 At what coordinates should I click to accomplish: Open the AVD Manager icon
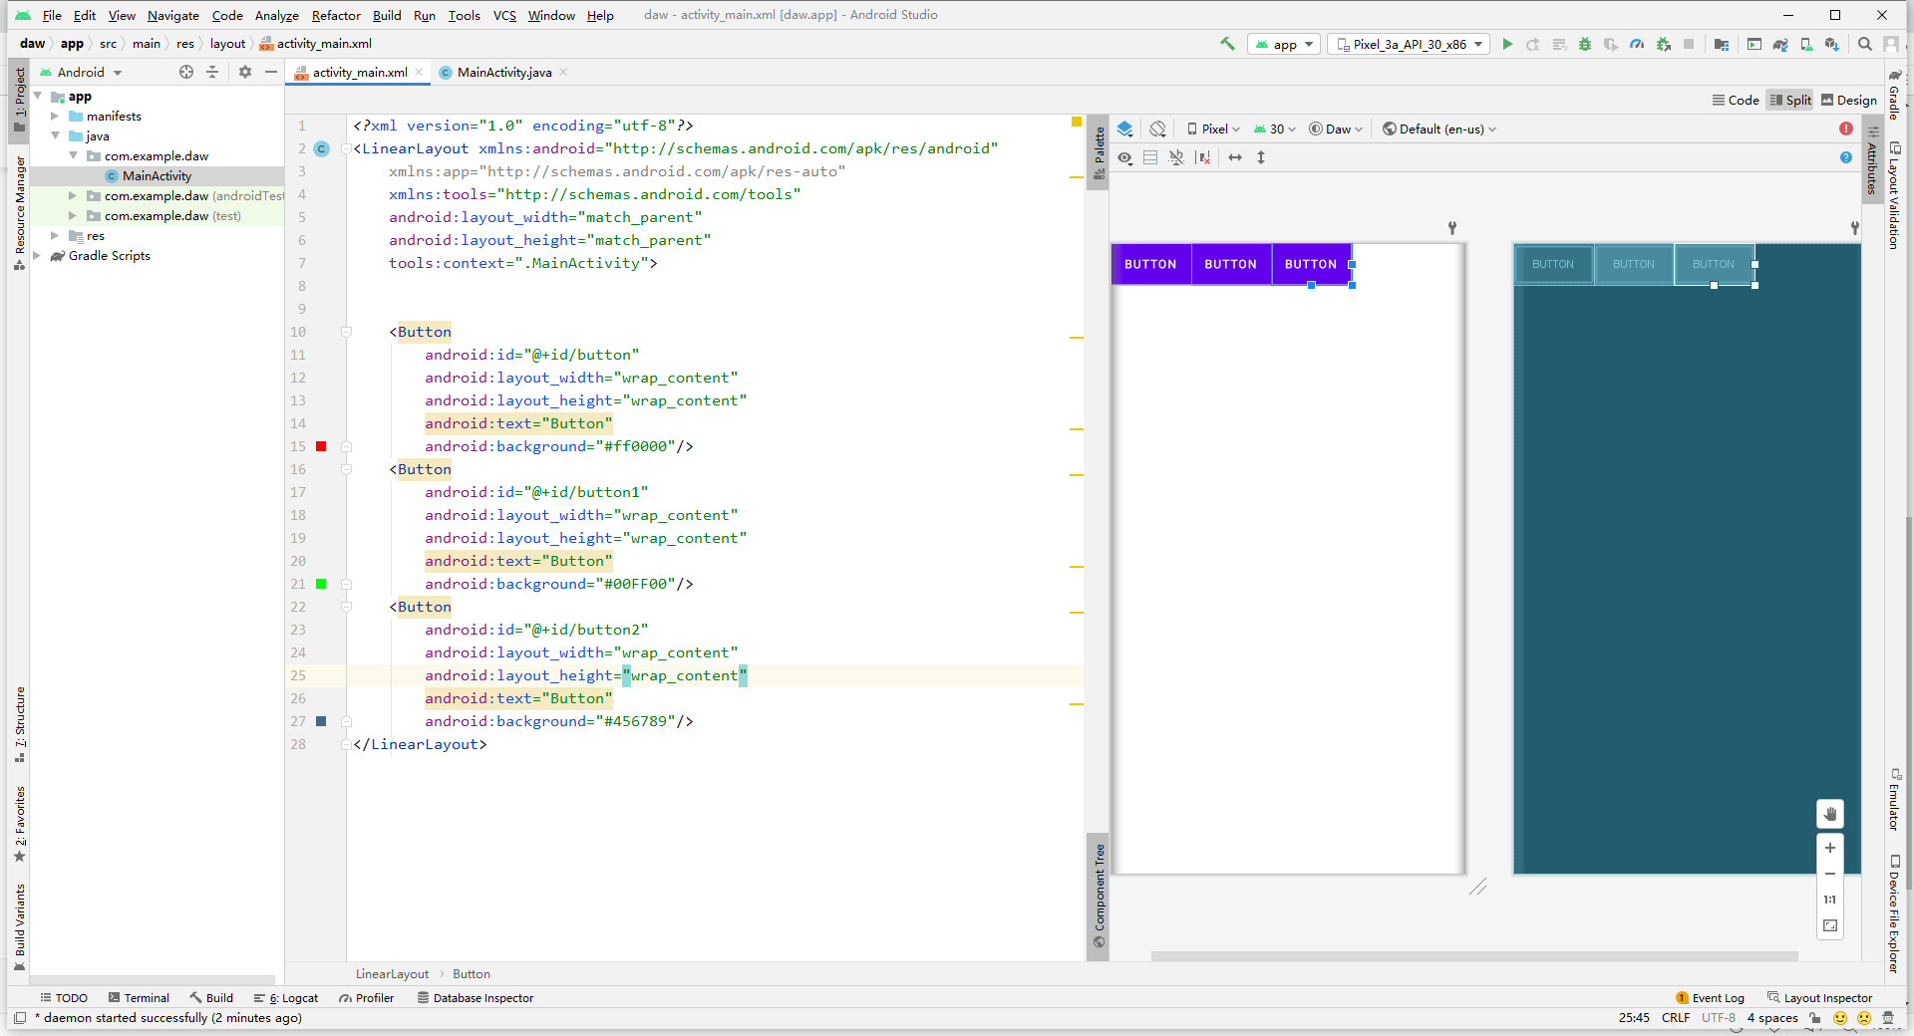(1806, 44)
